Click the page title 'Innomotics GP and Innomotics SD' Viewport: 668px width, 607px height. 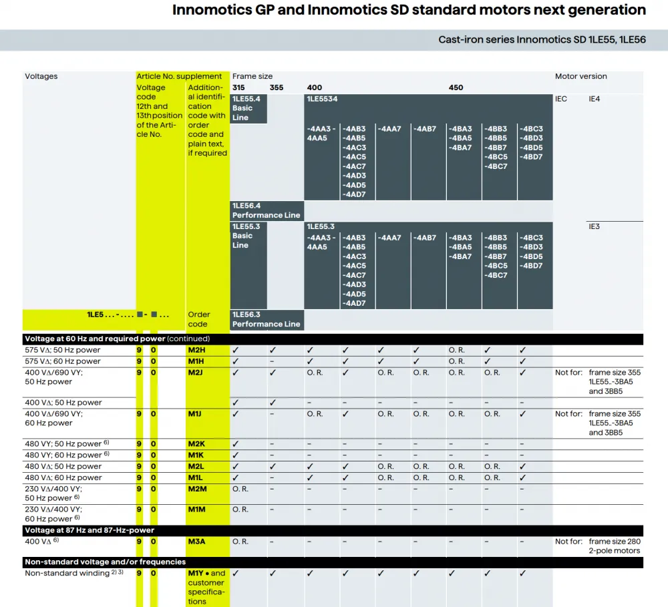click(x=409, y=10)
